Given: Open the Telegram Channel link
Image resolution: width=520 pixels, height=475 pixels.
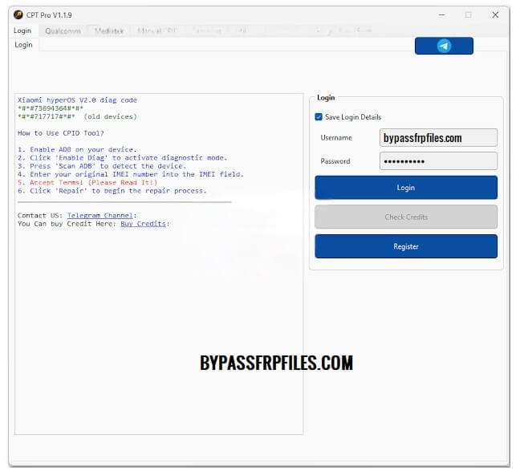Looking at the screenshot, I should (100, 216).
